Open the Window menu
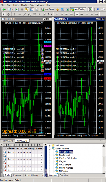 (x=40, y=5)
